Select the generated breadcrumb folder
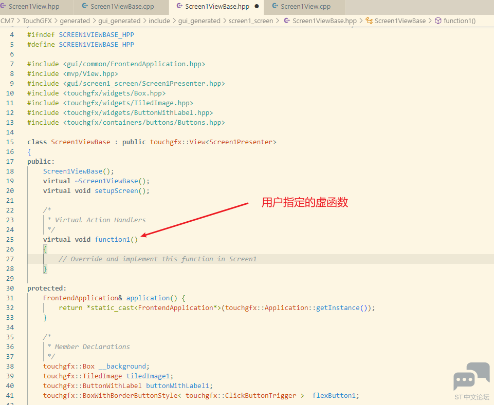494x405 pixels. (75, 21)
